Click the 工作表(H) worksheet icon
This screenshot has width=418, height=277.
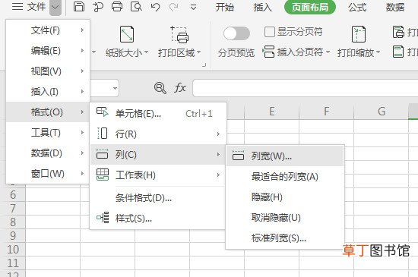click(103, 175)
